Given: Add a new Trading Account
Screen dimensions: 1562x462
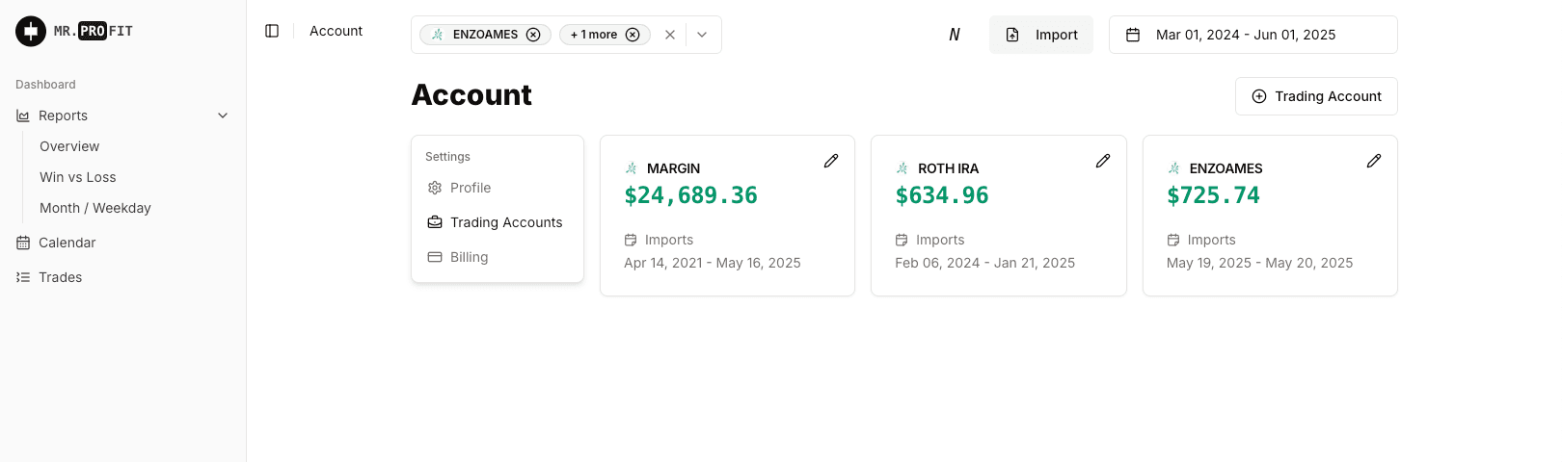Looking at the screenshot, I should [1316, 96].
